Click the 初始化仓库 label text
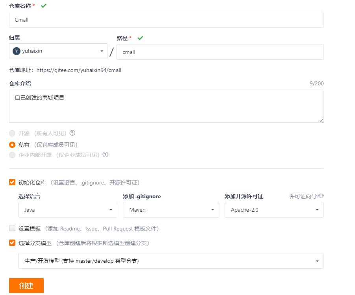Screen dimensions: 355x295 point(32,183)
